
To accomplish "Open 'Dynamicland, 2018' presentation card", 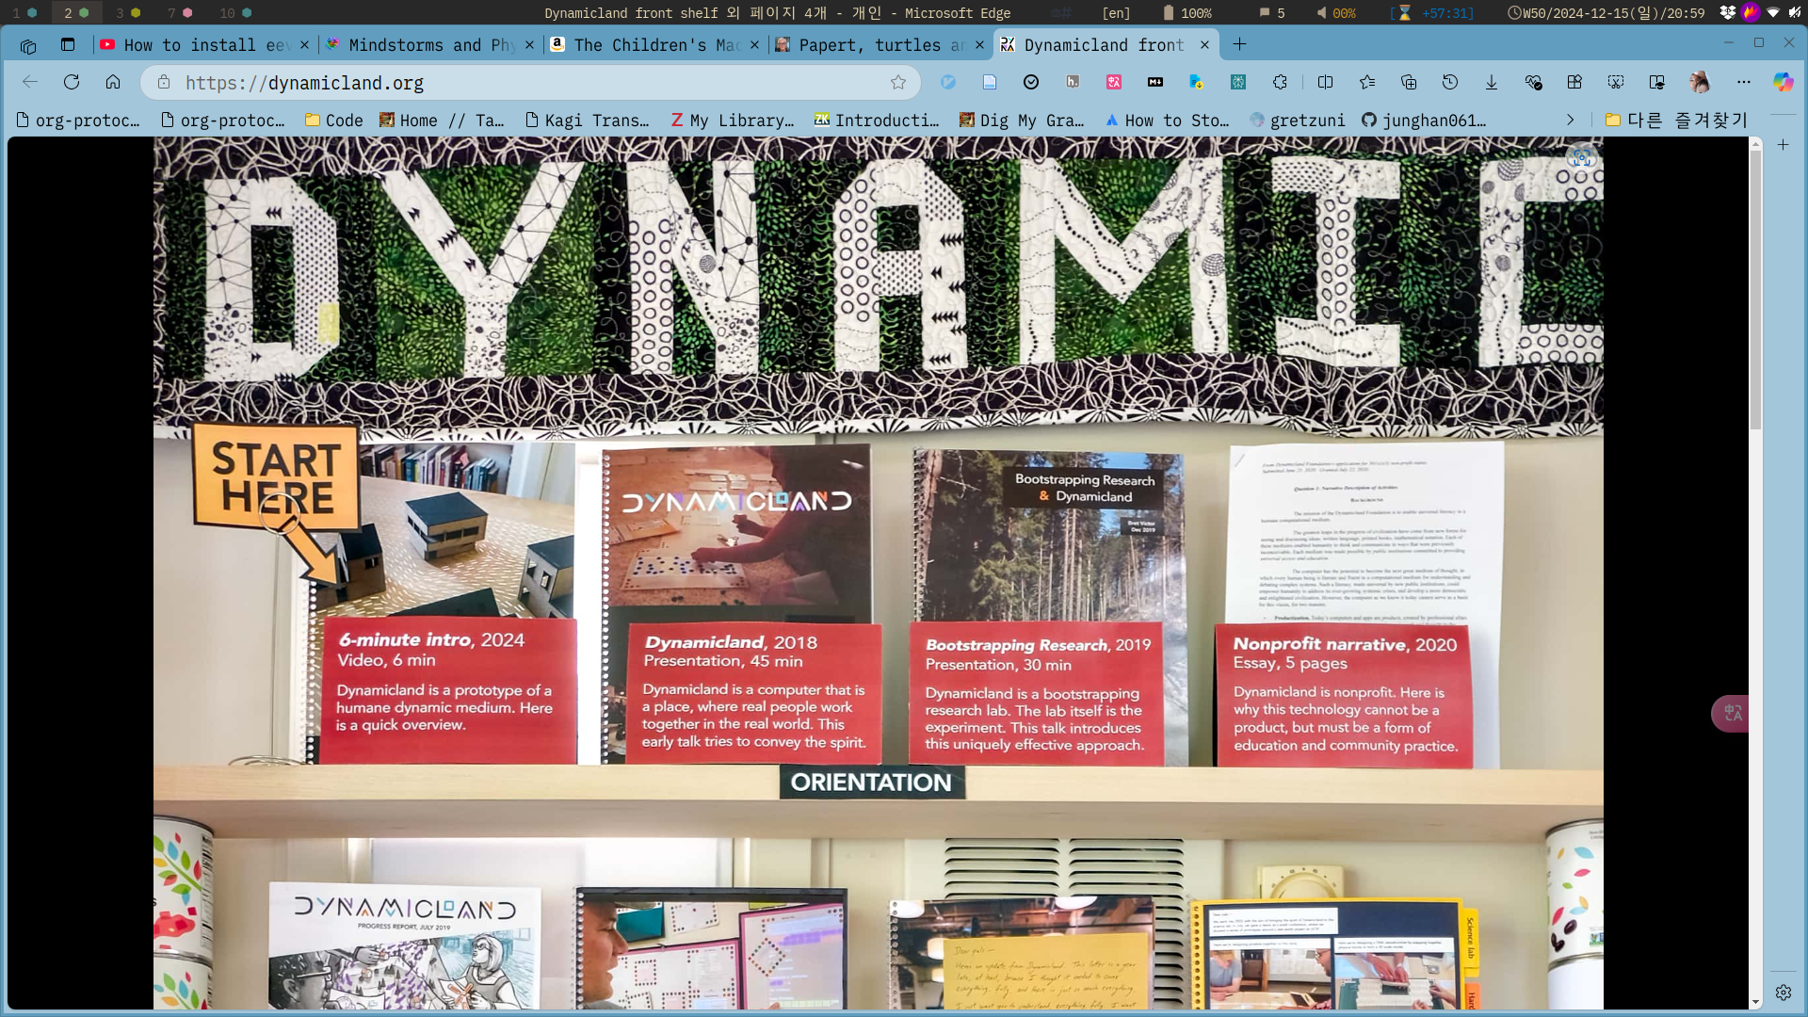I will tap(754, 692).
